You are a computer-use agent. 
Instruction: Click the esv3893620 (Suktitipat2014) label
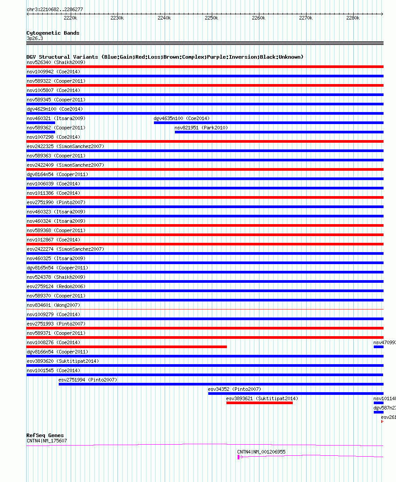pyautogui.click(x=63, y=361)
